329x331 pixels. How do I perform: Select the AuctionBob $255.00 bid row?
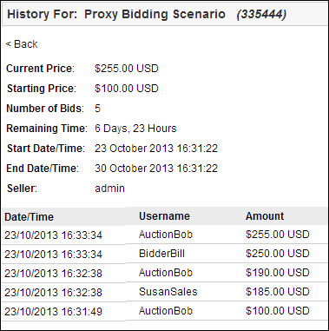coord(164,235)
